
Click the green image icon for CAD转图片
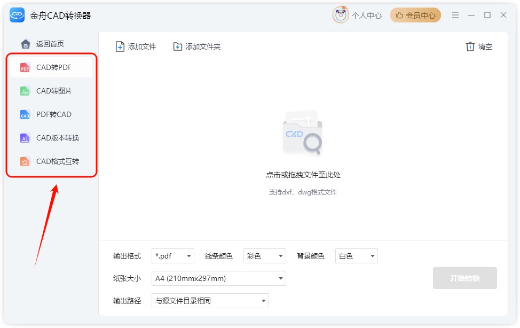point(25,91)
